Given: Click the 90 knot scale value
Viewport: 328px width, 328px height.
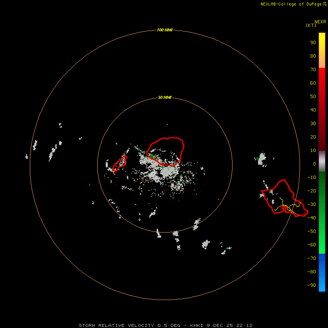Looking at the screenshot, I should (x=313, y=43).
